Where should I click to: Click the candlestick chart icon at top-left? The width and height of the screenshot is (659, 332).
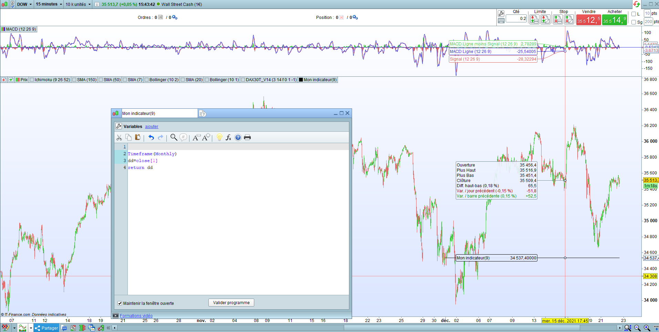(4, 4)
